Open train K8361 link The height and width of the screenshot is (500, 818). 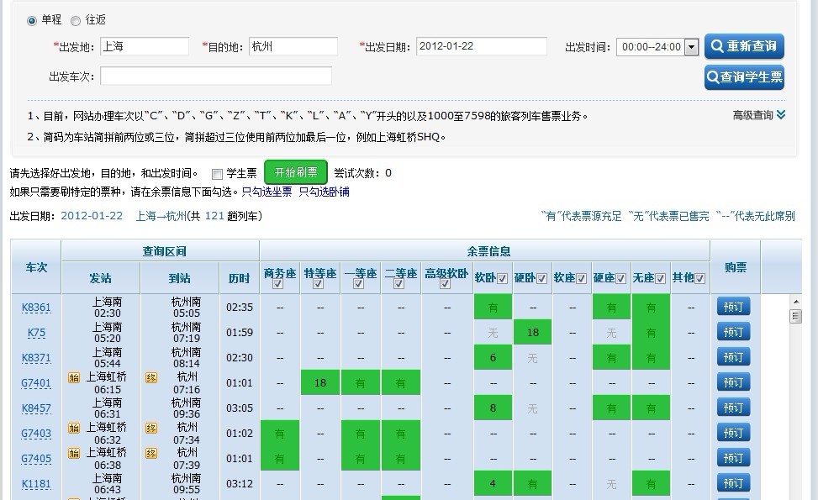36,308
